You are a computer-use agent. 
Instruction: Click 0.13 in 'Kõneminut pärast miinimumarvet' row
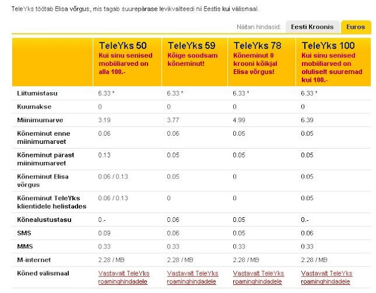point(105,155)
